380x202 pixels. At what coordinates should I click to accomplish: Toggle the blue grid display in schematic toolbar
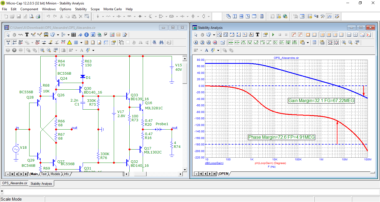coord(76,42)
